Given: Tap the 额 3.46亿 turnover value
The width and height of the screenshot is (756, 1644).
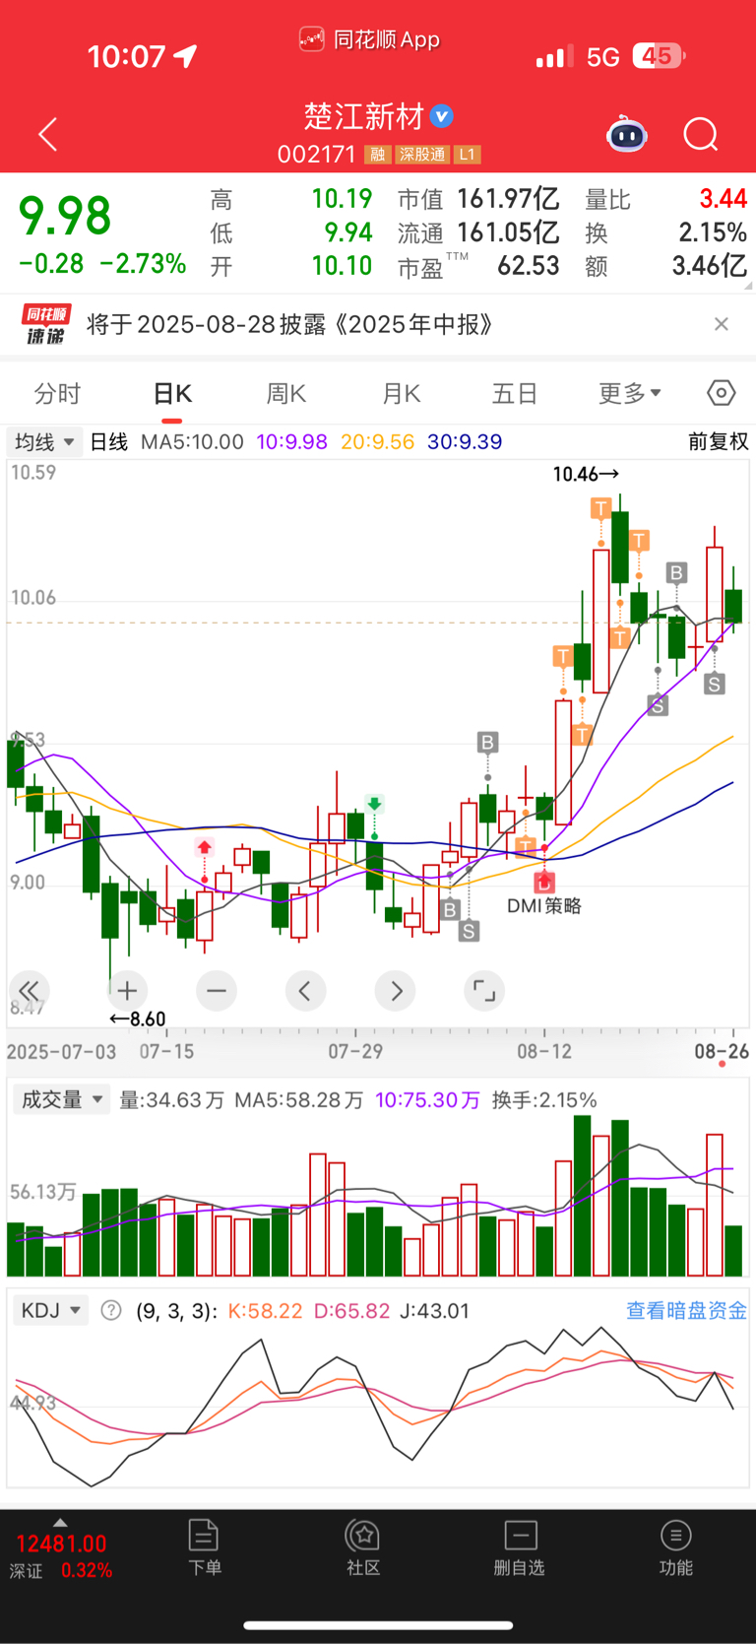Looking at the screenshot, I should pos(666,266).
